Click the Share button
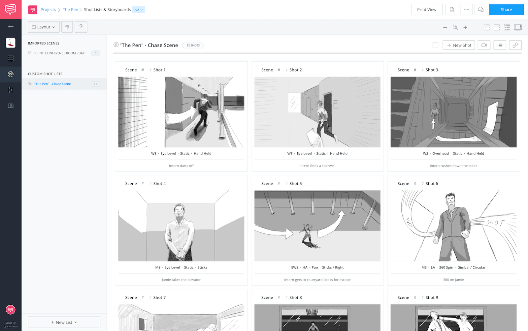The image size is (528, 331). [506, 9]
